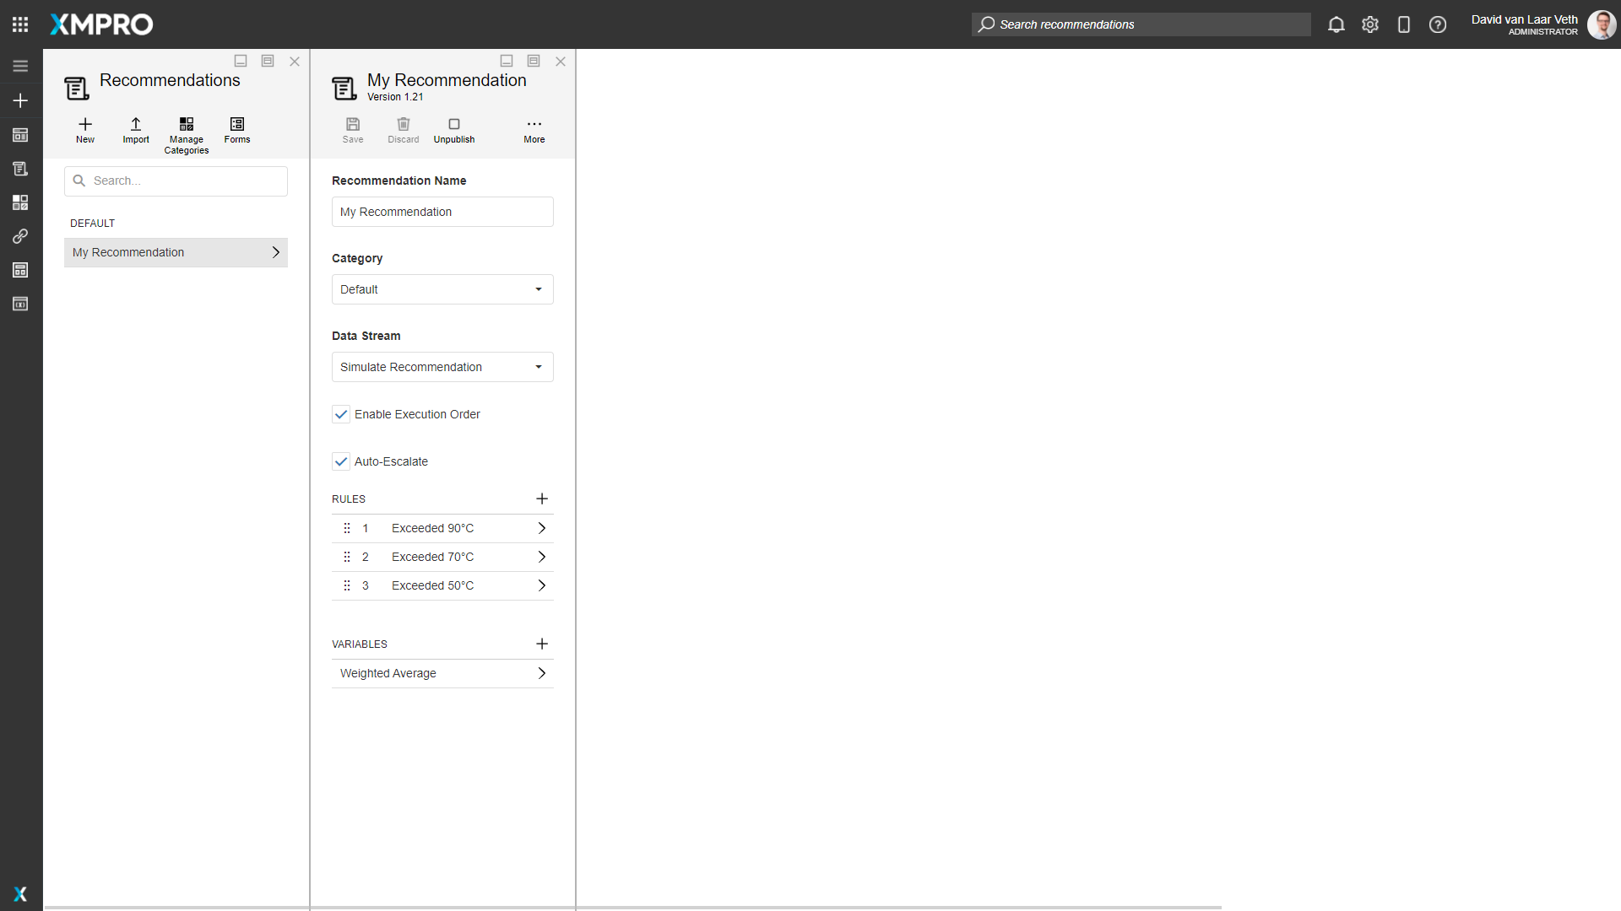Disable the Auto-Escalate checkbox

(341, 461)
